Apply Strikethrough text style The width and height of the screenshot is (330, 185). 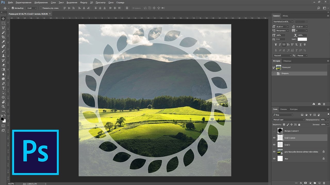click(x=305, y=45)
